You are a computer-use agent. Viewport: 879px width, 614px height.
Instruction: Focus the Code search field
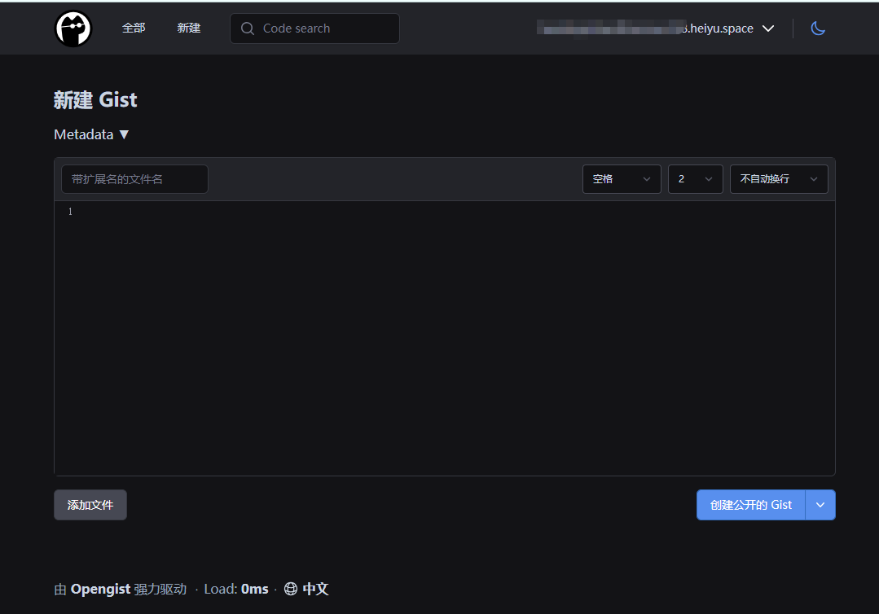tap(314, 29)
